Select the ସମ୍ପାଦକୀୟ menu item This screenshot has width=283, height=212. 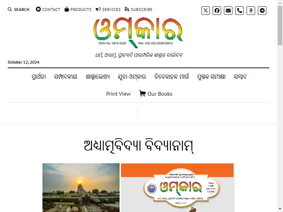66,77
